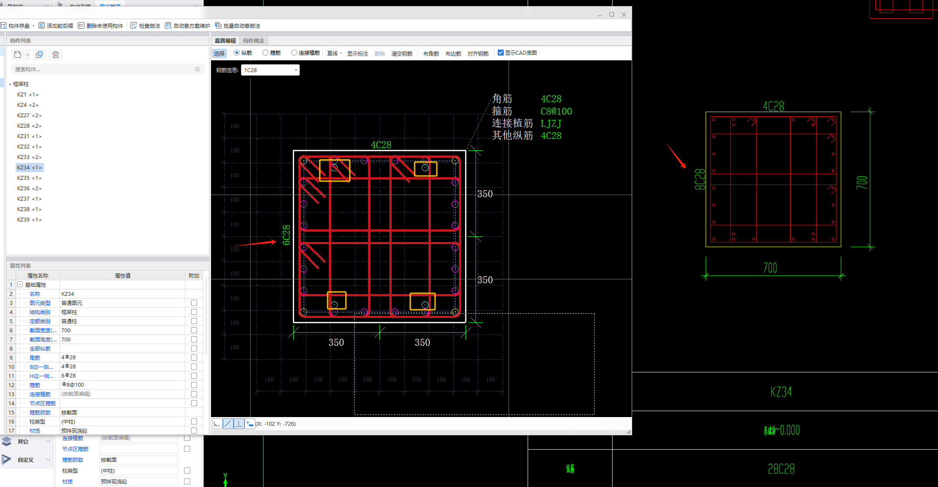Screen dimensions: 938x487
Task: Click the 28C28 text in CAD table
Action: click(x=781, y=469)
